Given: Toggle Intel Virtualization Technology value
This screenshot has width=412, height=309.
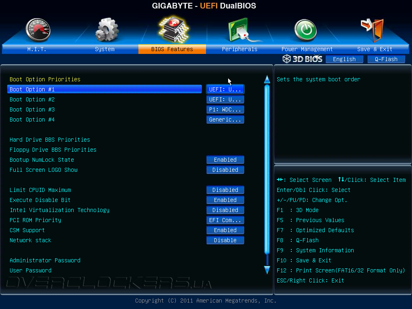Looking at the screenshot, I should pyautogui.click(x=225, y=210).
